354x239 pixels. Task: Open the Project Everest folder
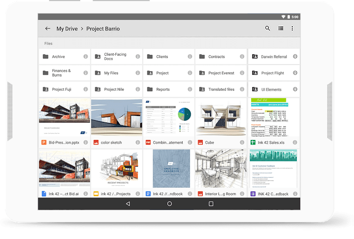coord(221,73)
